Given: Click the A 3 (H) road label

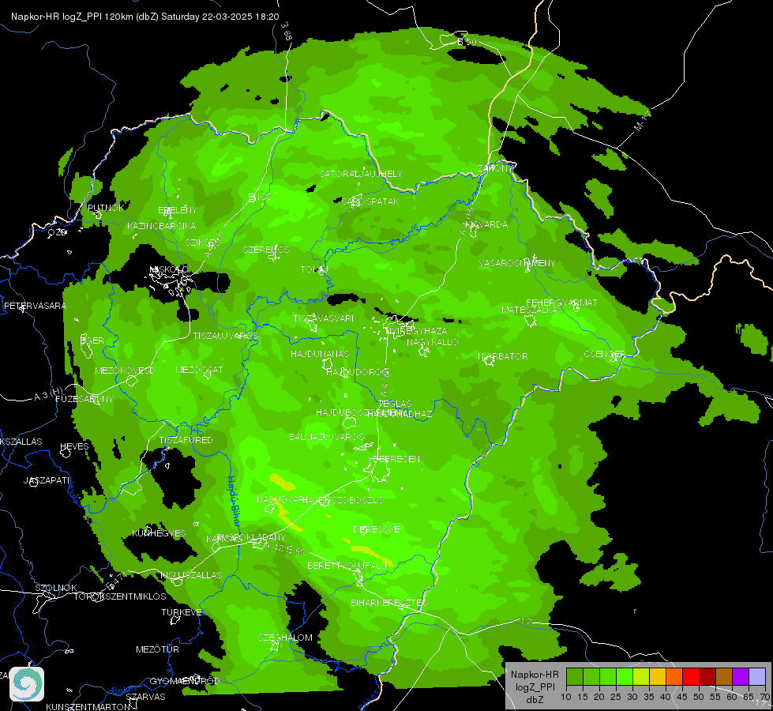Looking at the screenshot, I should (x=48, y=395).
